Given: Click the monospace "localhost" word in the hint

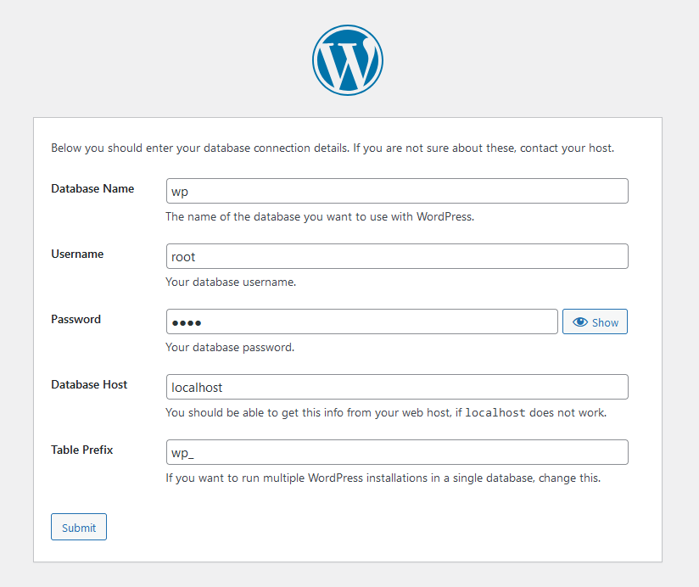Looking at the screenshot, I should point(497,413).
